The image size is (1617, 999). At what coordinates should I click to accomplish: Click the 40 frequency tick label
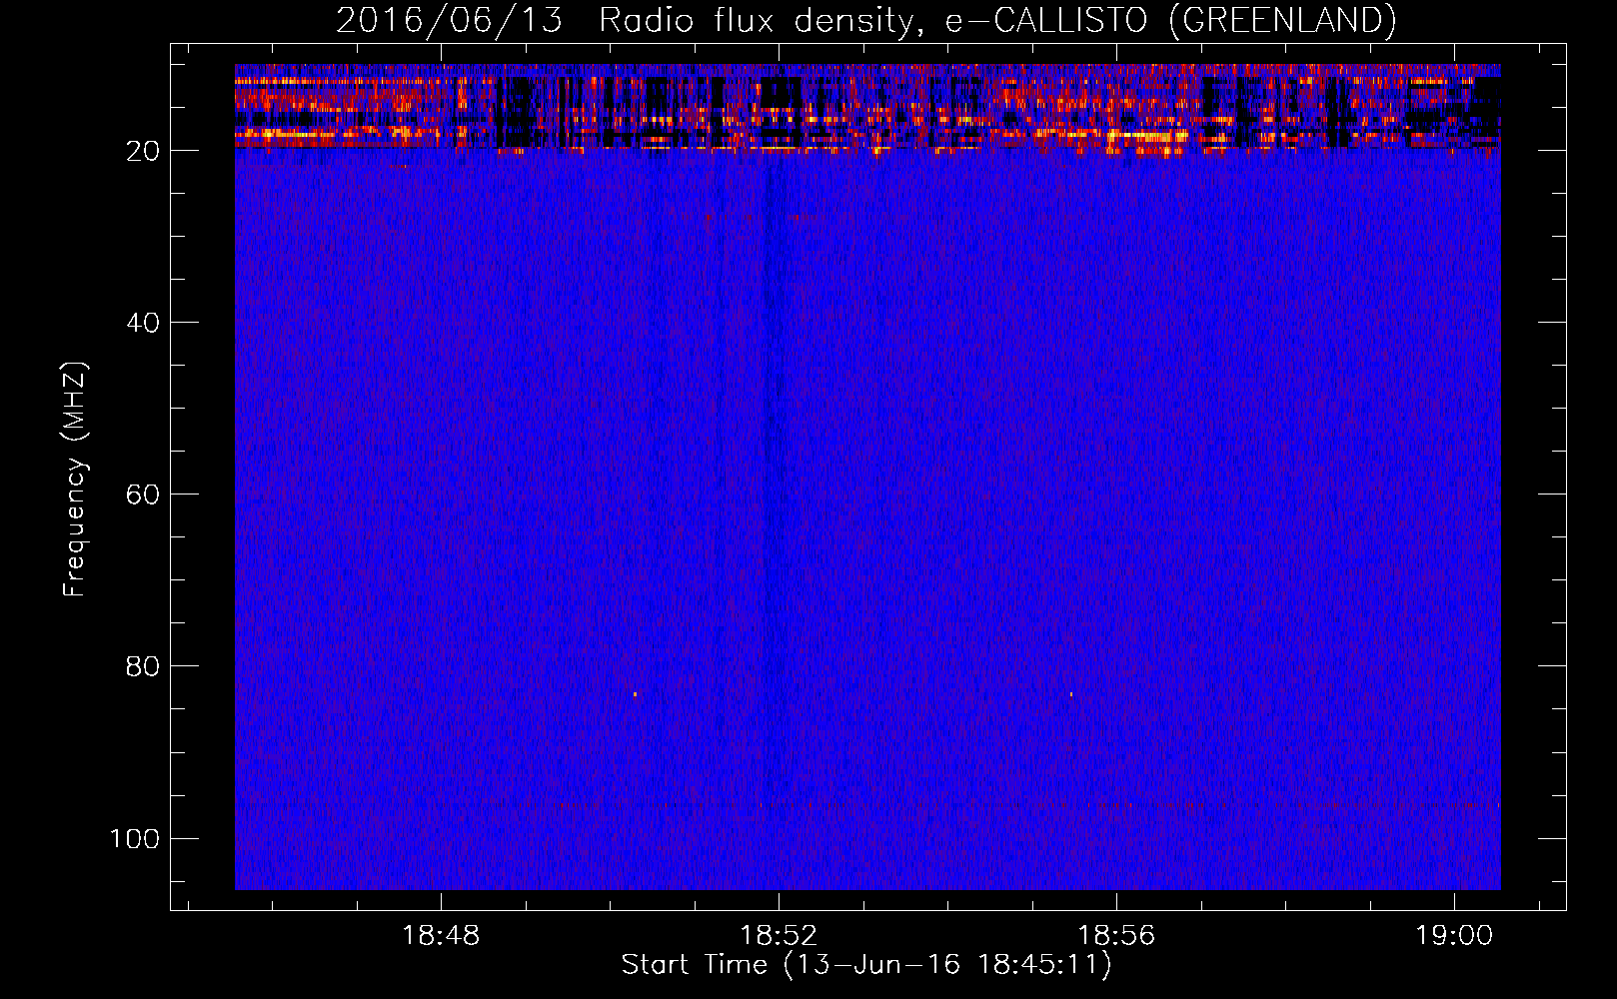[143, 323]
